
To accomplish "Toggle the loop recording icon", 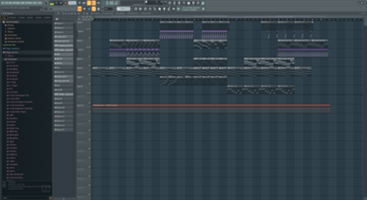I will pyautogui.click(x=98, y=3).
